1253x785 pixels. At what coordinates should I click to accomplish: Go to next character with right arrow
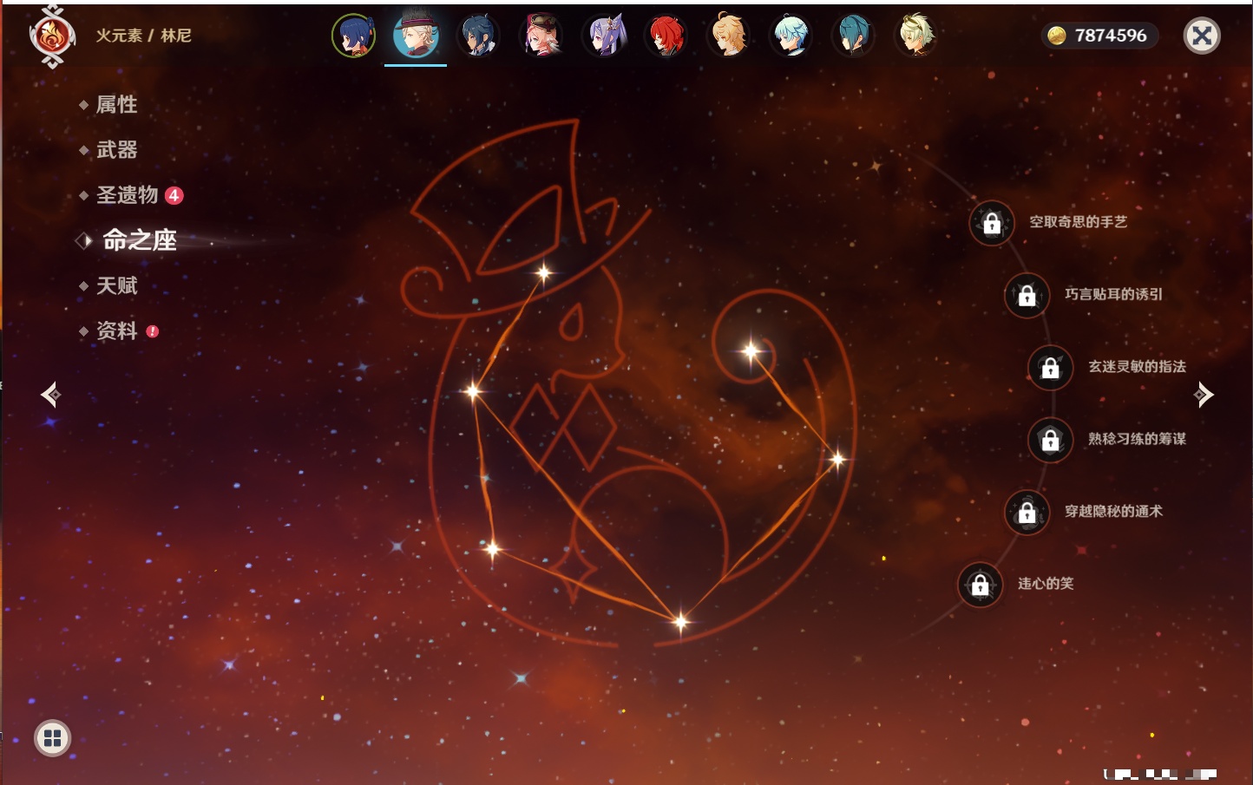click(x=1204, y=395)
